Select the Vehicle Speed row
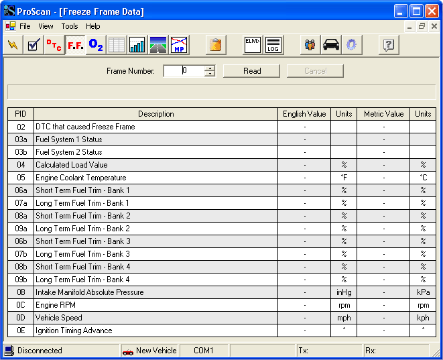This screenshot has height=360, width=443. tap(222, 318)
